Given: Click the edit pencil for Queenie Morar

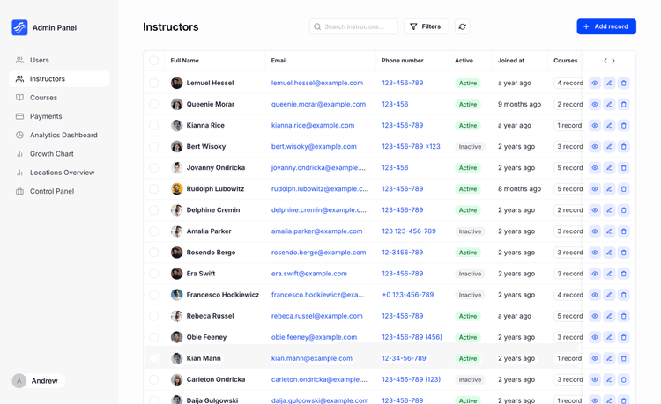Looking at the screenshot, I should point(609,105).
